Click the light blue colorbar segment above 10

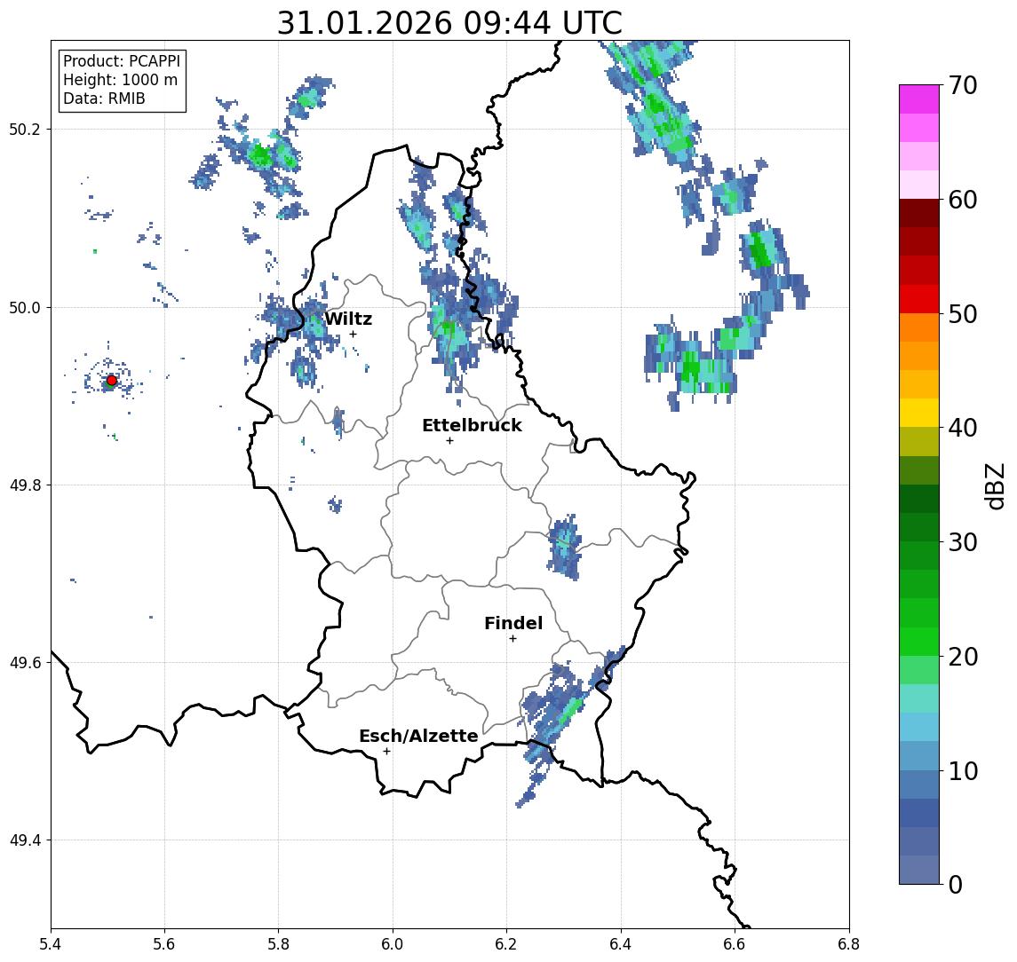pos(919,755)
